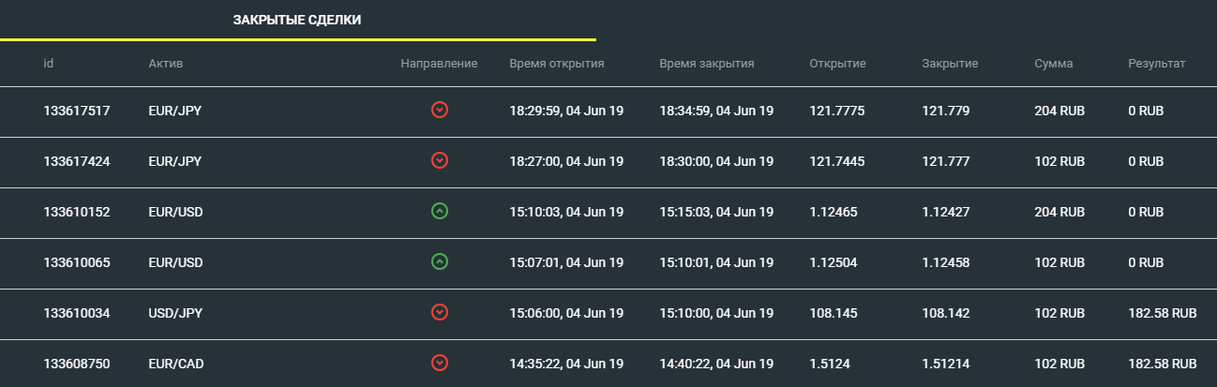Click opening price 108.145
Screen dimensions: 1217x387
833,312
